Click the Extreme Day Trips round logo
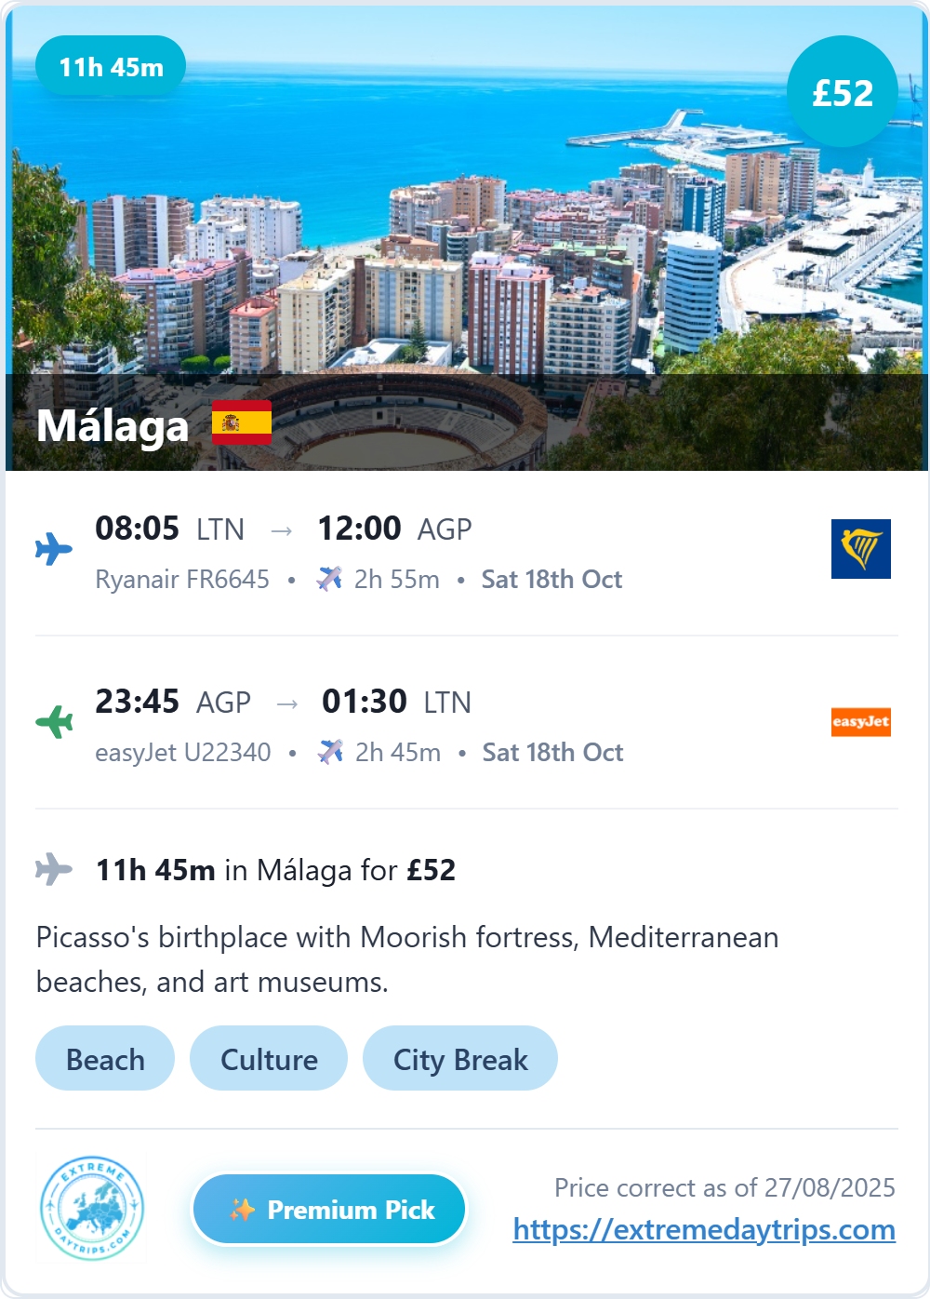Image resolution: width=930 pixels, height=1299 pixels. tap(92, 1209)
